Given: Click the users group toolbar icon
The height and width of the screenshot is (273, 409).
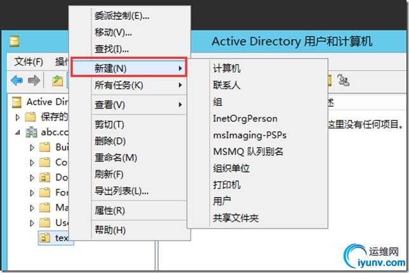Looking at the screenshot, I should point(343,80).
